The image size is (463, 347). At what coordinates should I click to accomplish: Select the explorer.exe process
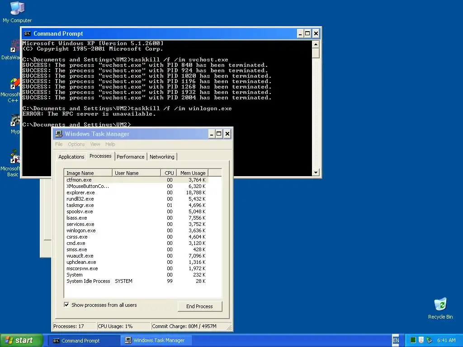136,192
